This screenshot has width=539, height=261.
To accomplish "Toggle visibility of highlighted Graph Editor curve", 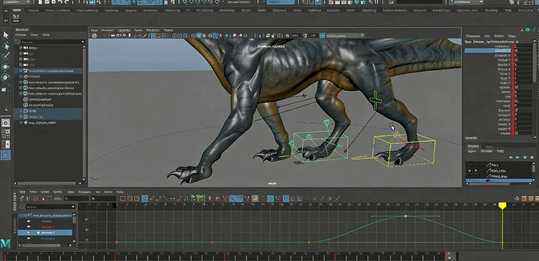I will (x=29, y=233).
